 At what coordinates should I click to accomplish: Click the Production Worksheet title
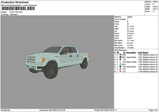15,2
